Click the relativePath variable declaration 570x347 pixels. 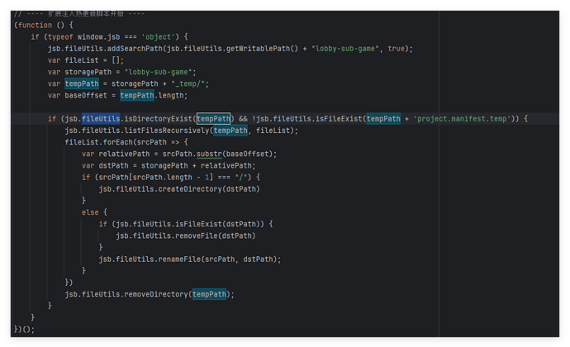click(x=121, y=154)
